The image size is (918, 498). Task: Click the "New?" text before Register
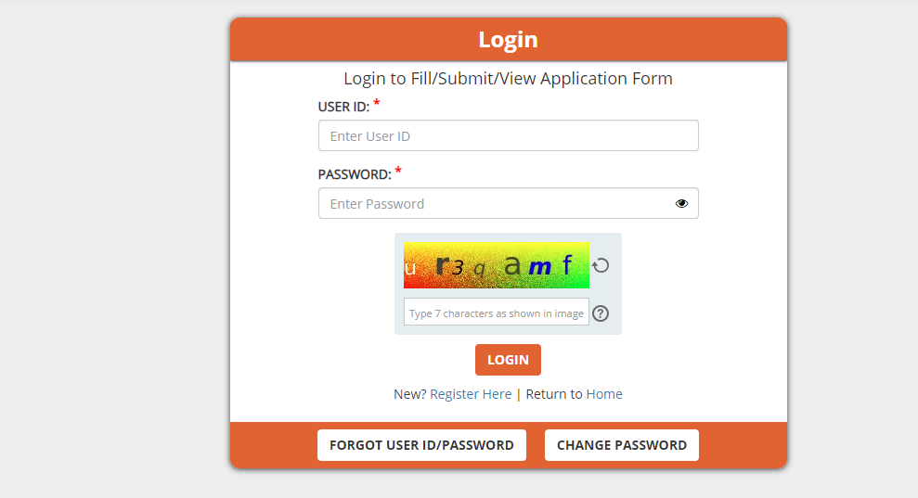pos(409,394)
